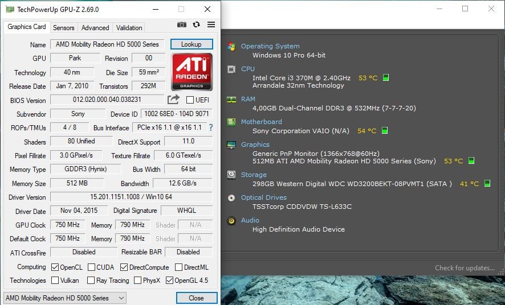This screenshot has width=505, height=305.
Task: Toggle the DirectCompute checkbox
Action: 124,267
